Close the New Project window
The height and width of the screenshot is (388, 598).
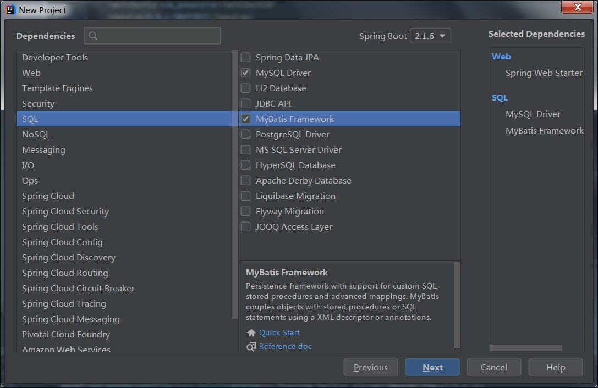(577, 7)
